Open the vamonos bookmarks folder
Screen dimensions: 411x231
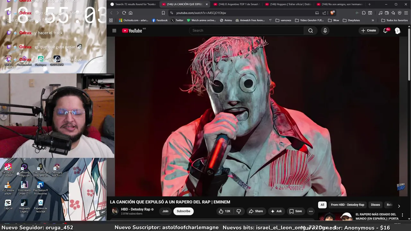[283, 20]
